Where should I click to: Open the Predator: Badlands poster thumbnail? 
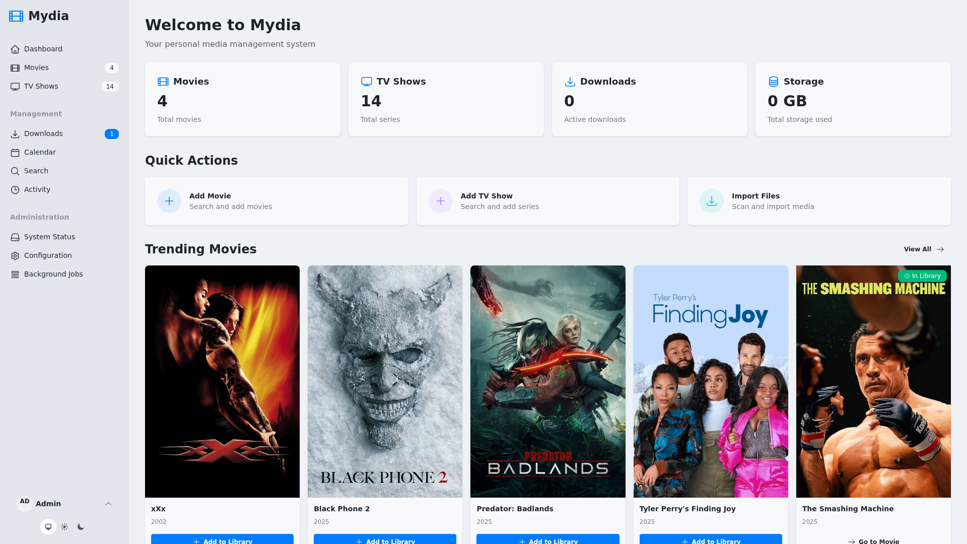click(x=547, y=381)
